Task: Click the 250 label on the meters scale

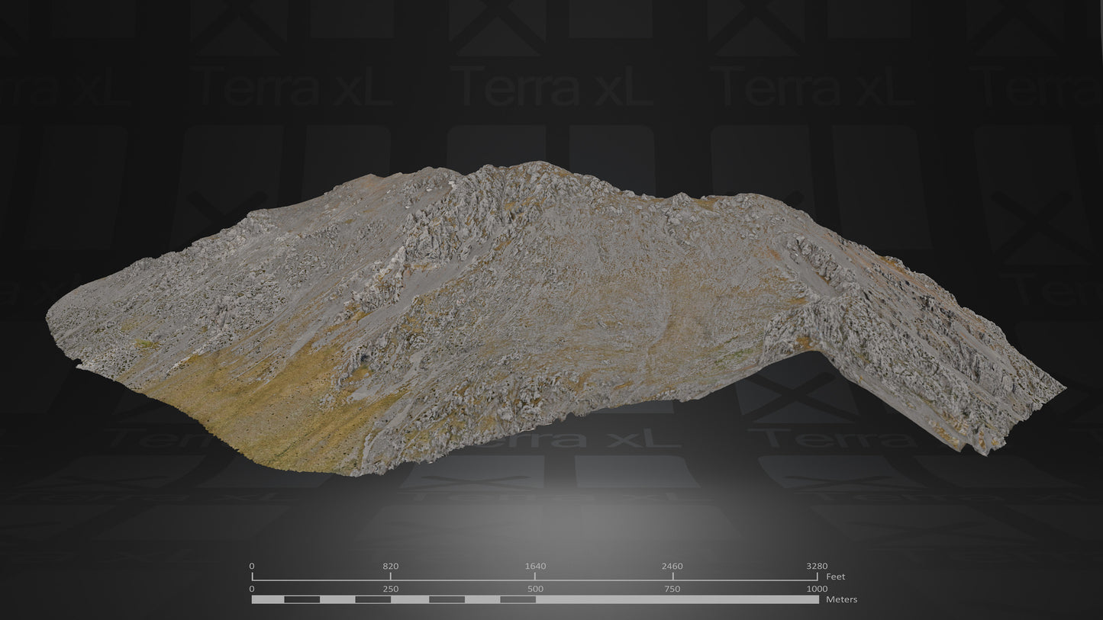Action: pyautogui.click(x=389, y=589)
